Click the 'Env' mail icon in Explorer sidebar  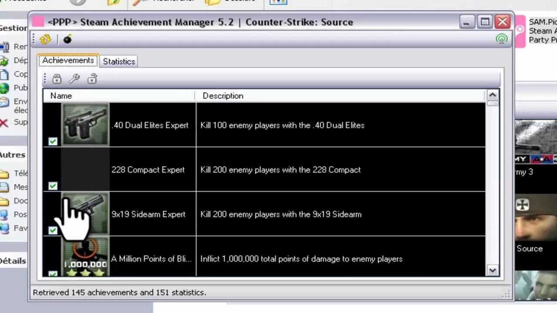pos(4,102)
